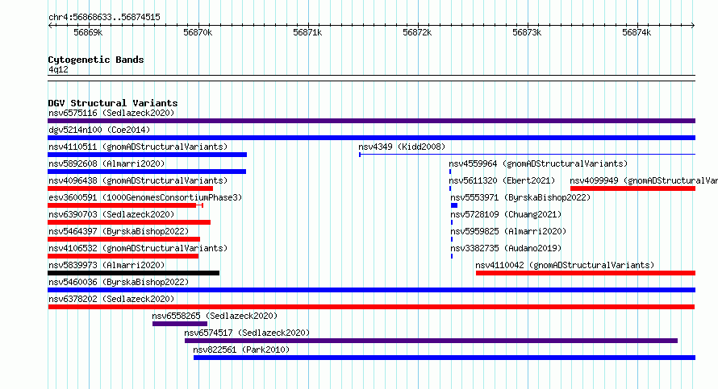Click the blue nsv4110511 variant bar
This screenshot has height=389, width=718.
coord(147,155)
